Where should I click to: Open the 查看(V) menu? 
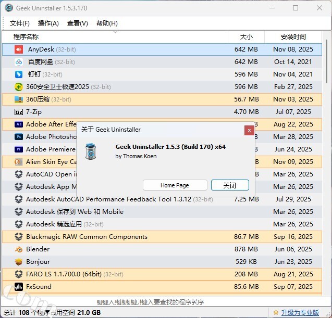click(x=78, y=23)
